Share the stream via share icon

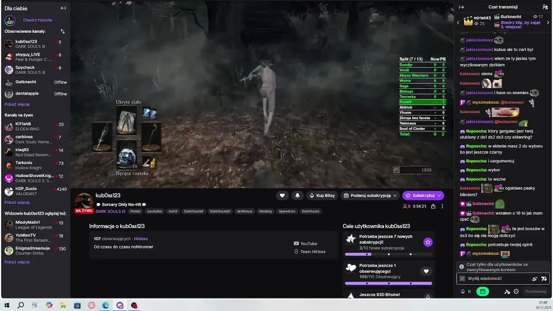(433, 206)
